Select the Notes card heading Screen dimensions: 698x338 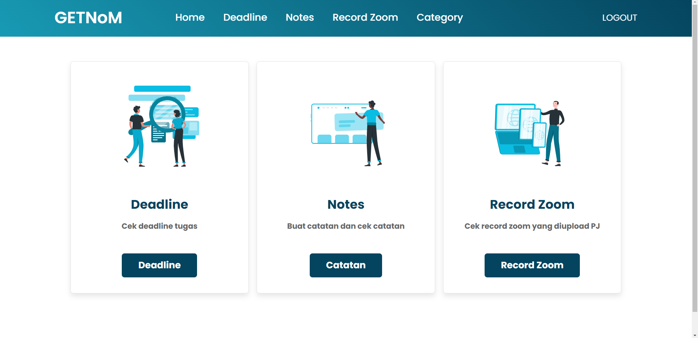(346, 204)
